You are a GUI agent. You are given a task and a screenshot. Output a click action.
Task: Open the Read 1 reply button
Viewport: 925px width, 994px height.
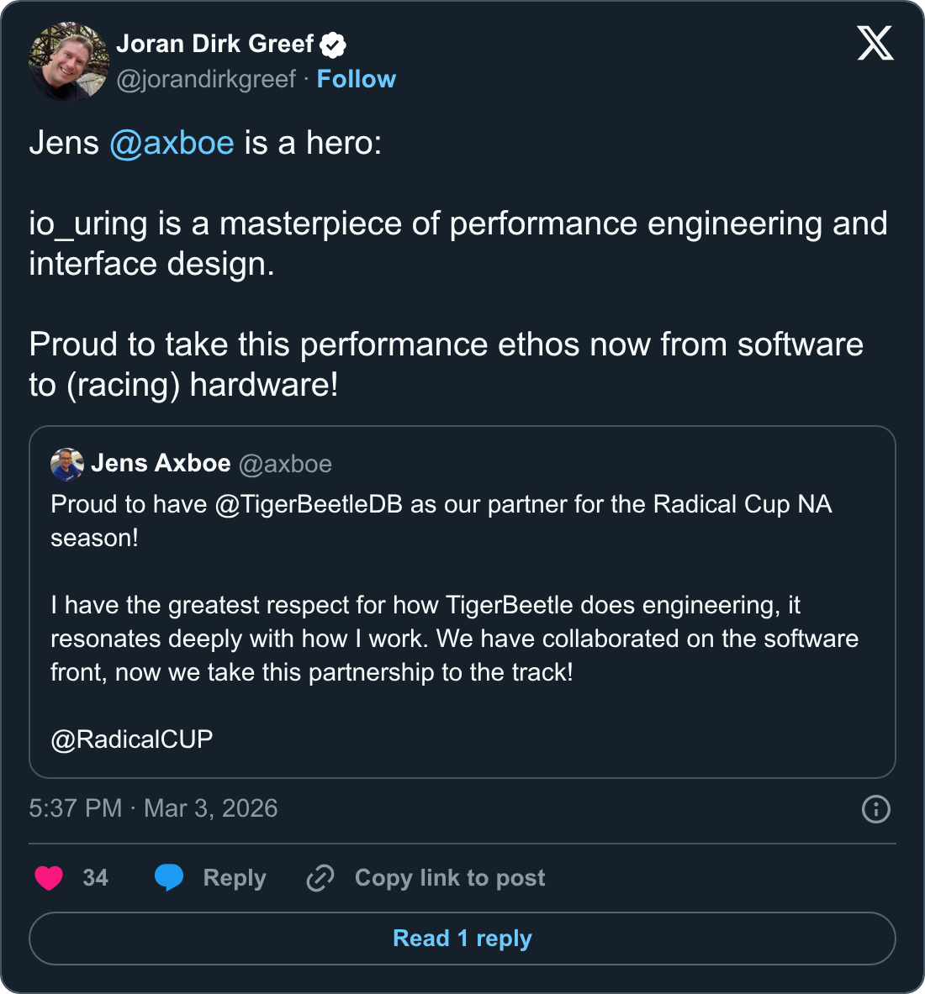(x=462, y=939)
